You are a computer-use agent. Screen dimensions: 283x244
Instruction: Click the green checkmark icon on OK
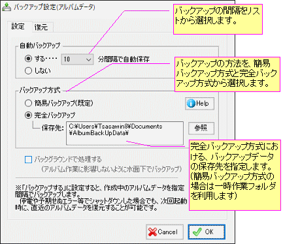197,232
